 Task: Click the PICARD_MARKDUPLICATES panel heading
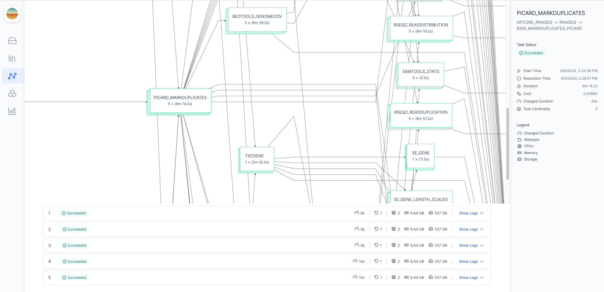(551, 13)
